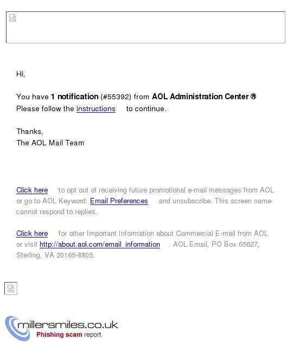Image resolution: width=287 pixels, height=346 pixels.
Task: Open the 'instructions' link
Action: 96,109
